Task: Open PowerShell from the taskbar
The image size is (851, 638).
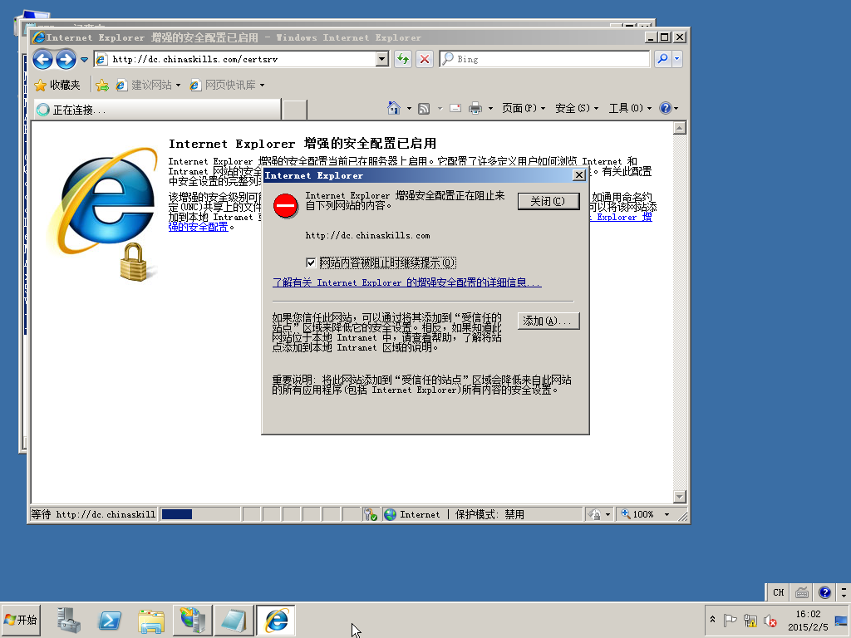Action: click(x=110, y=620)
